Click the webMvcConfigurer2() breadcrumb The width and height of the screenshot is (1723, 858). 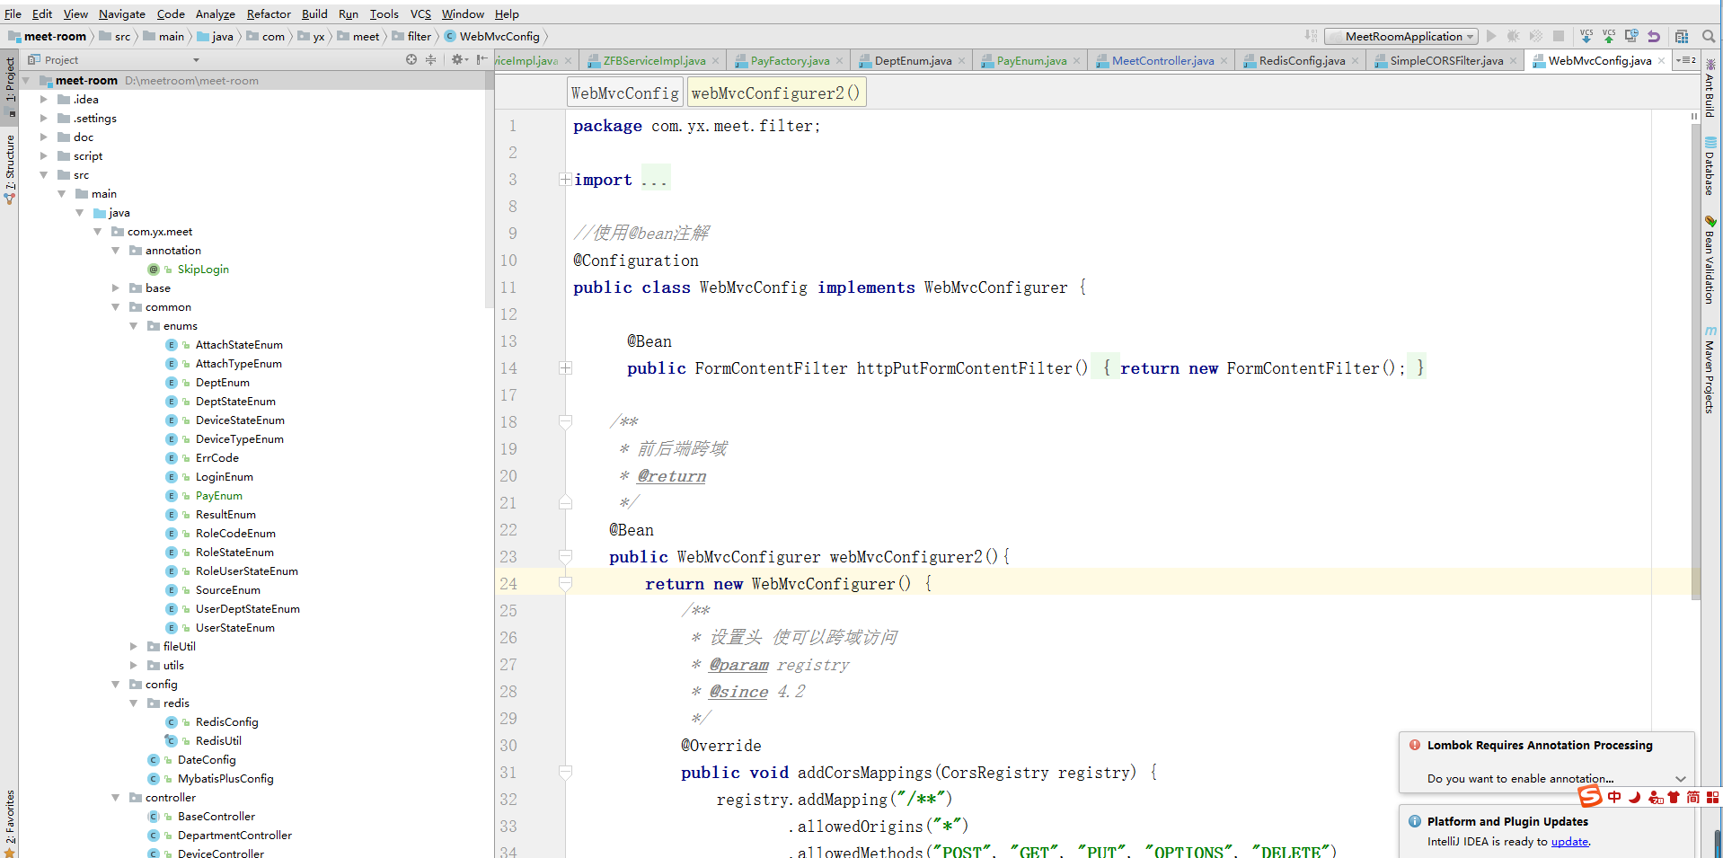776,93
